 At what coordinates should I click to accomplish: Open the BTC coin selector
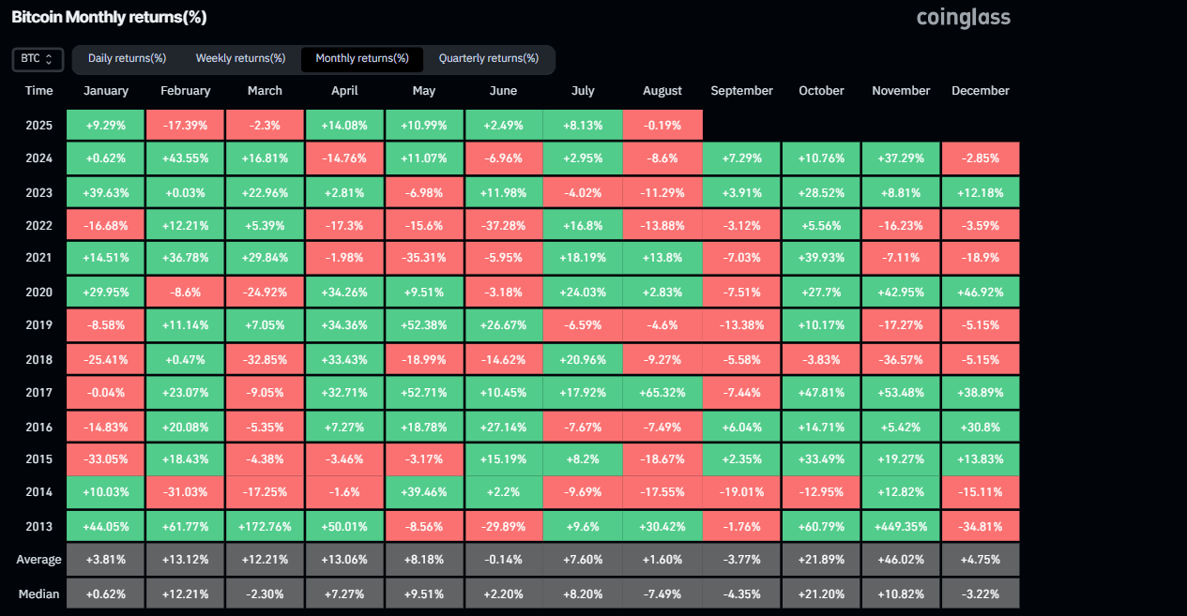click(x=37, y=58)
